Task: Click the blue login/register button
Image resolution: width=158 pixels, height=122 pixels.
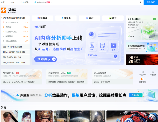Action: click(151, 2)
